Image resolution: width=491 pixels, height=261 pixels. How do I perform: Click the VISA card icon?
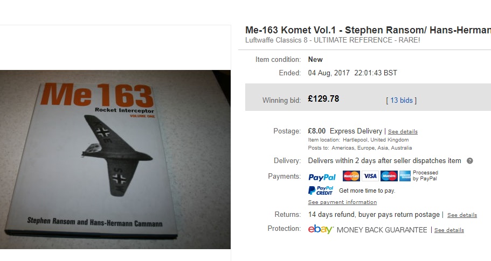point(370,176)
